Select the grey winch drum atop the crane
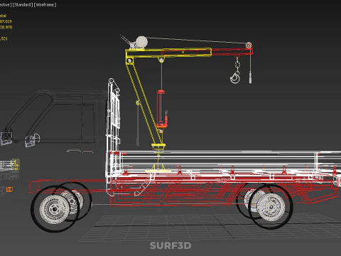 tap(141, 42)
